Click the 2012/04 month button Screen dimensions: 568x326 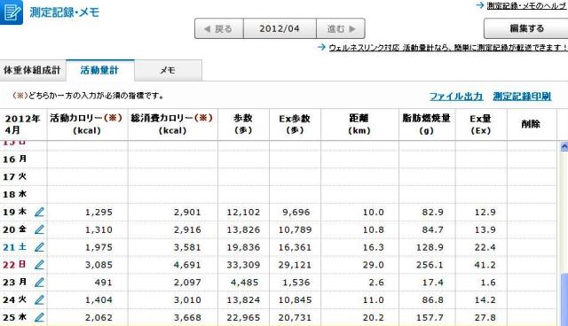point(280,28)
